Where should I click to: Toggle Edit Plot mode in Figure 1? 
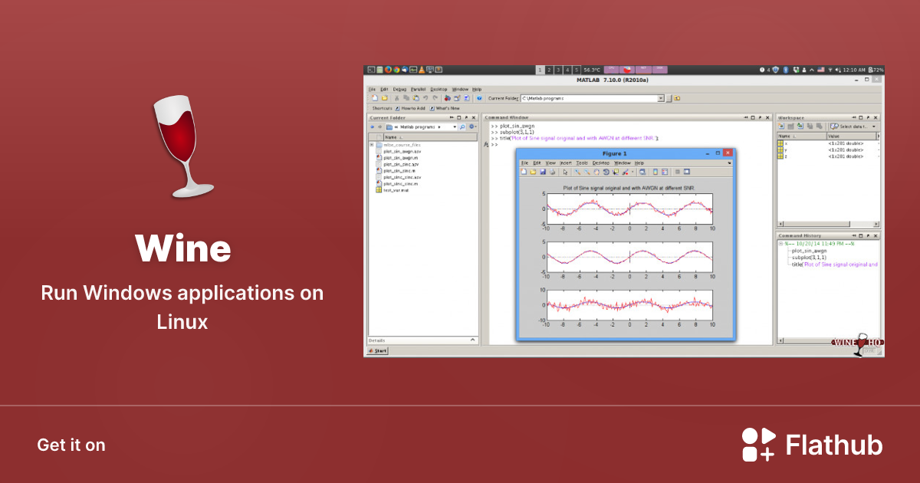coord(565,172)
